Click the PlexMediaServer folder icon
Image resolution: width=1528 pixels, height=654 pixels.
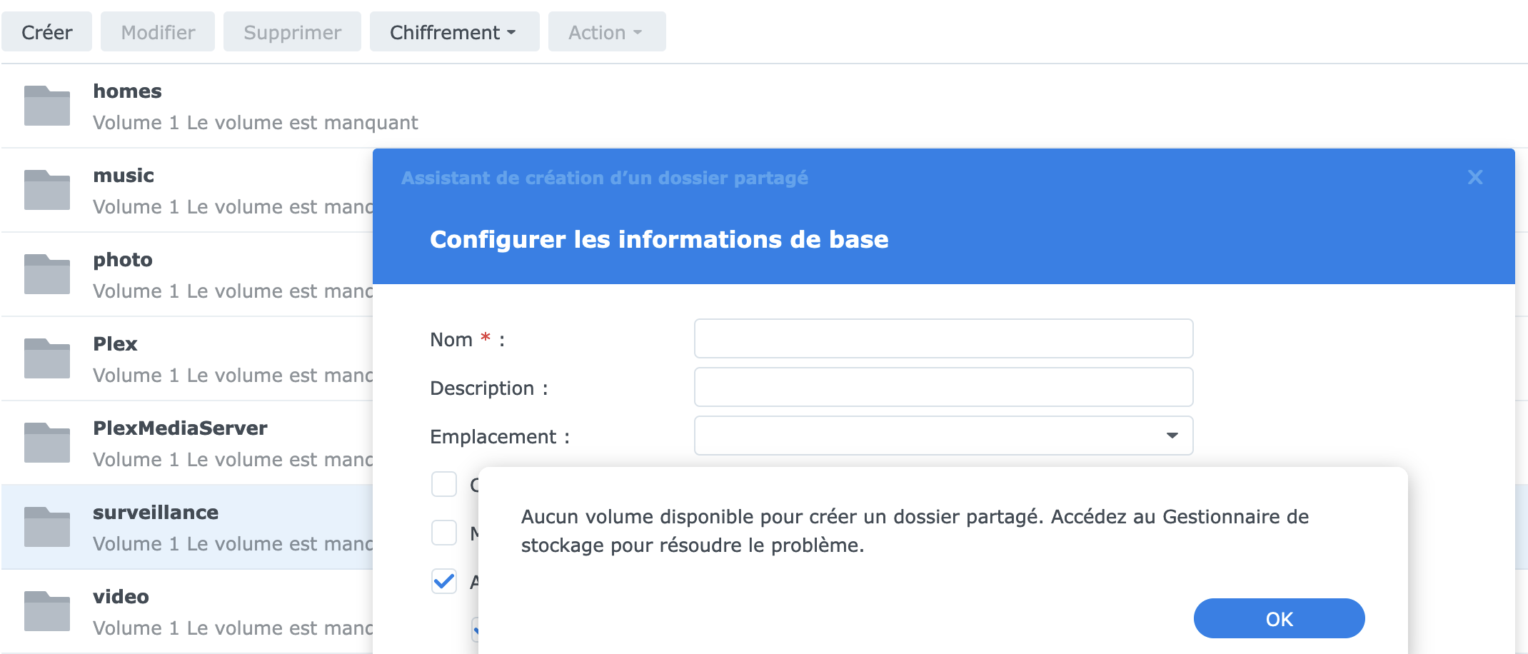pos(47,443)
